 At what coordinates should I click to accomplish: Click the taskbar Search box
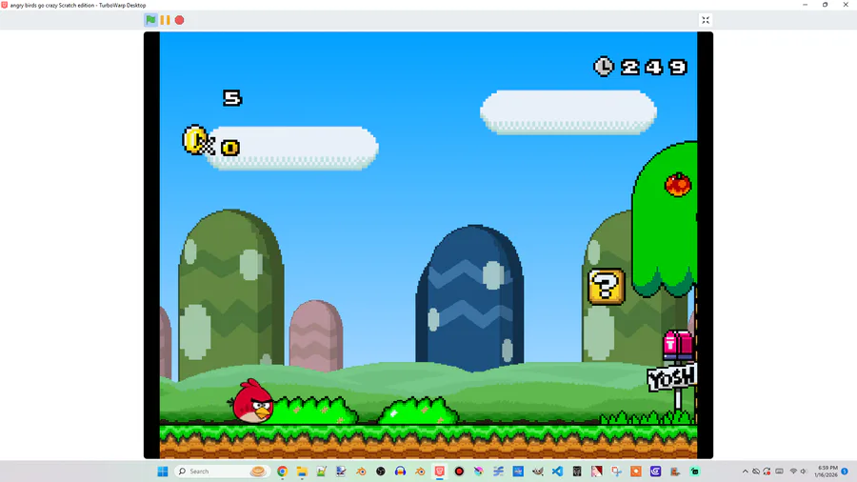point(221,472)
